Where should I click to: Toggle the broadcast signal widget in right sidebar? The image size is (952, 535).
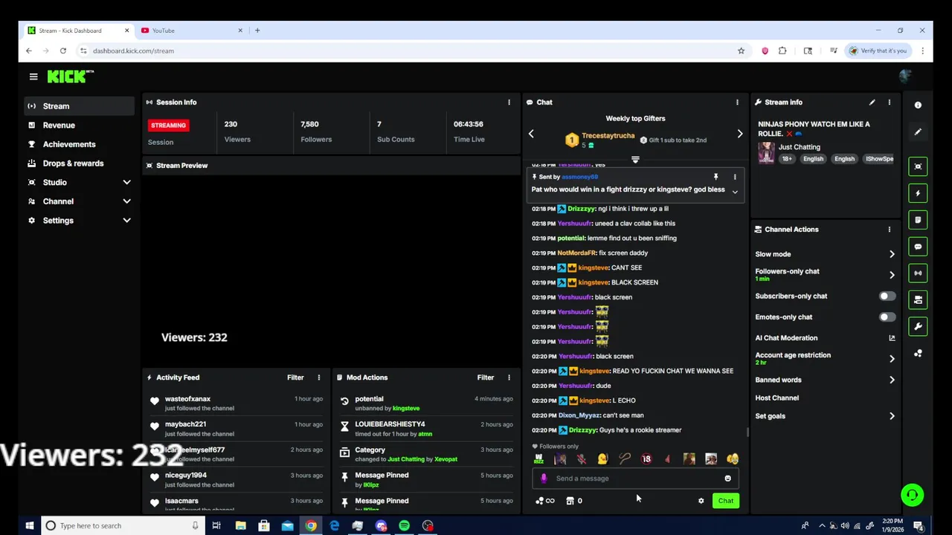[x=918, y=273]
